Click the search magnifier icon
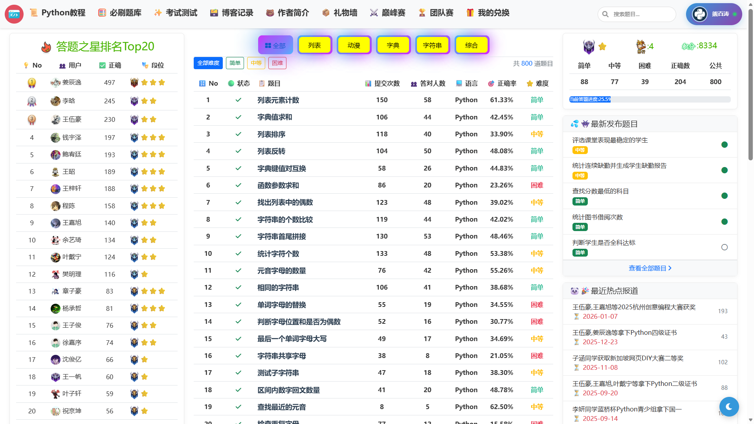The height and width of the screenshot is (424, 754). pyautogui.click(x=605, y=14)
